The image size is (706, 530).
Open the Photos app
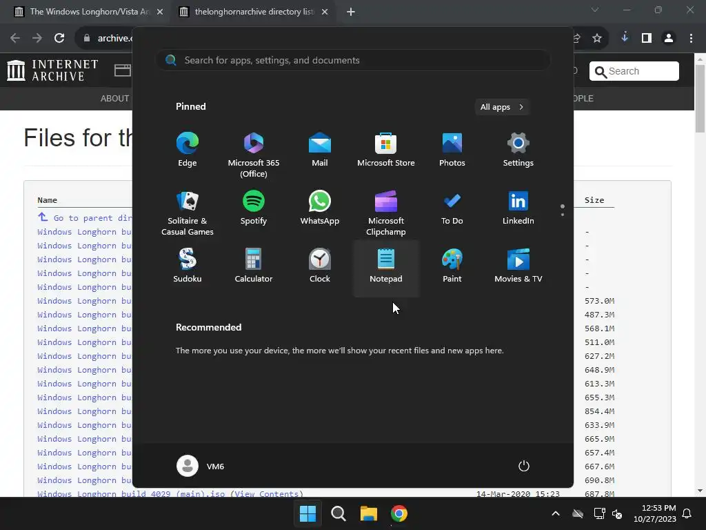pyautogui.click(x=452, y=150)
